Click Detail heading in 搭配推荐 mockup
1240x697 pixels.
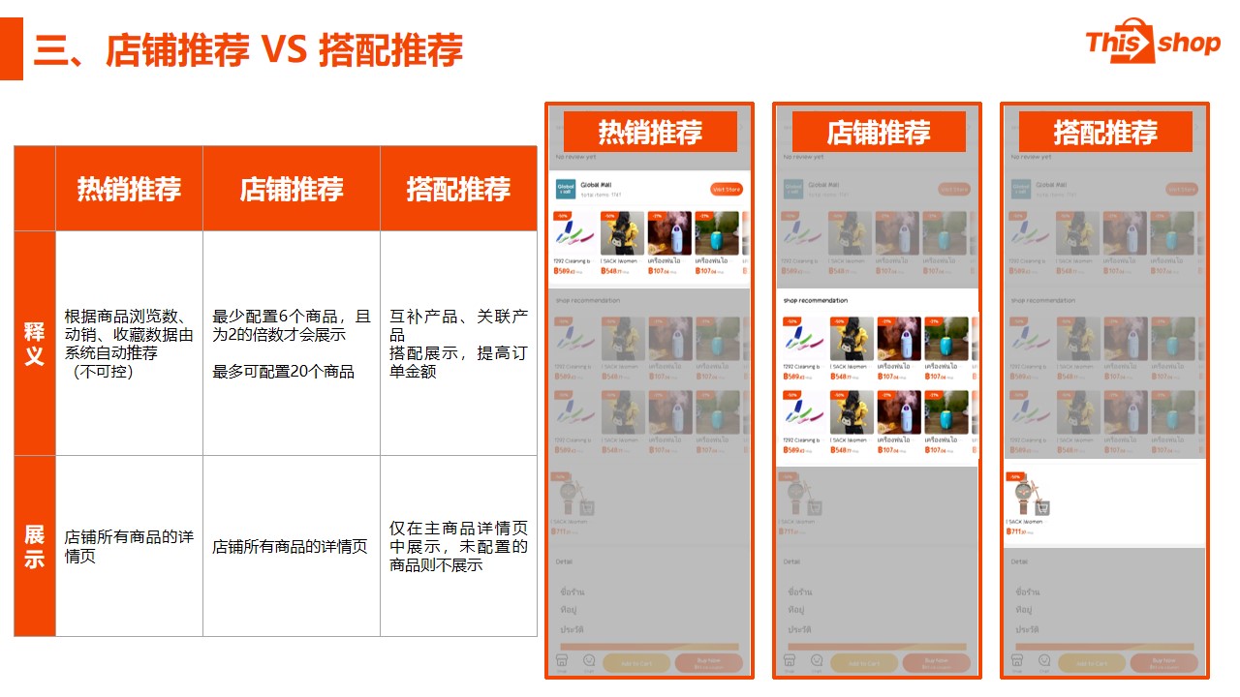click(1019, 561)
